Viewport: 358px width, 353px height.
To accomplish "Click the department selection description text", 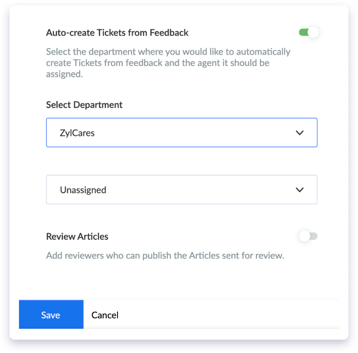I will [168, 63].
